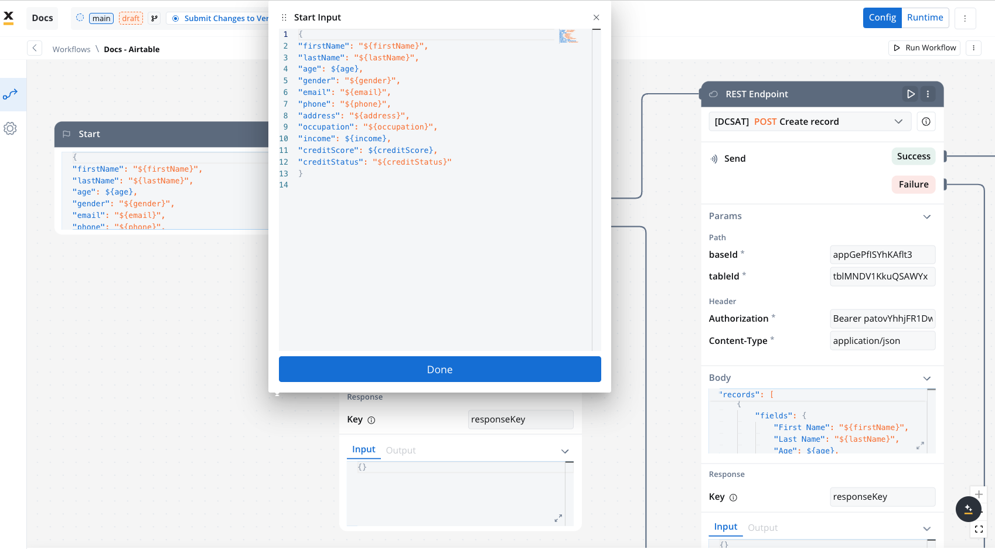
Task: Edit the tableId input field
Action: 882,277
